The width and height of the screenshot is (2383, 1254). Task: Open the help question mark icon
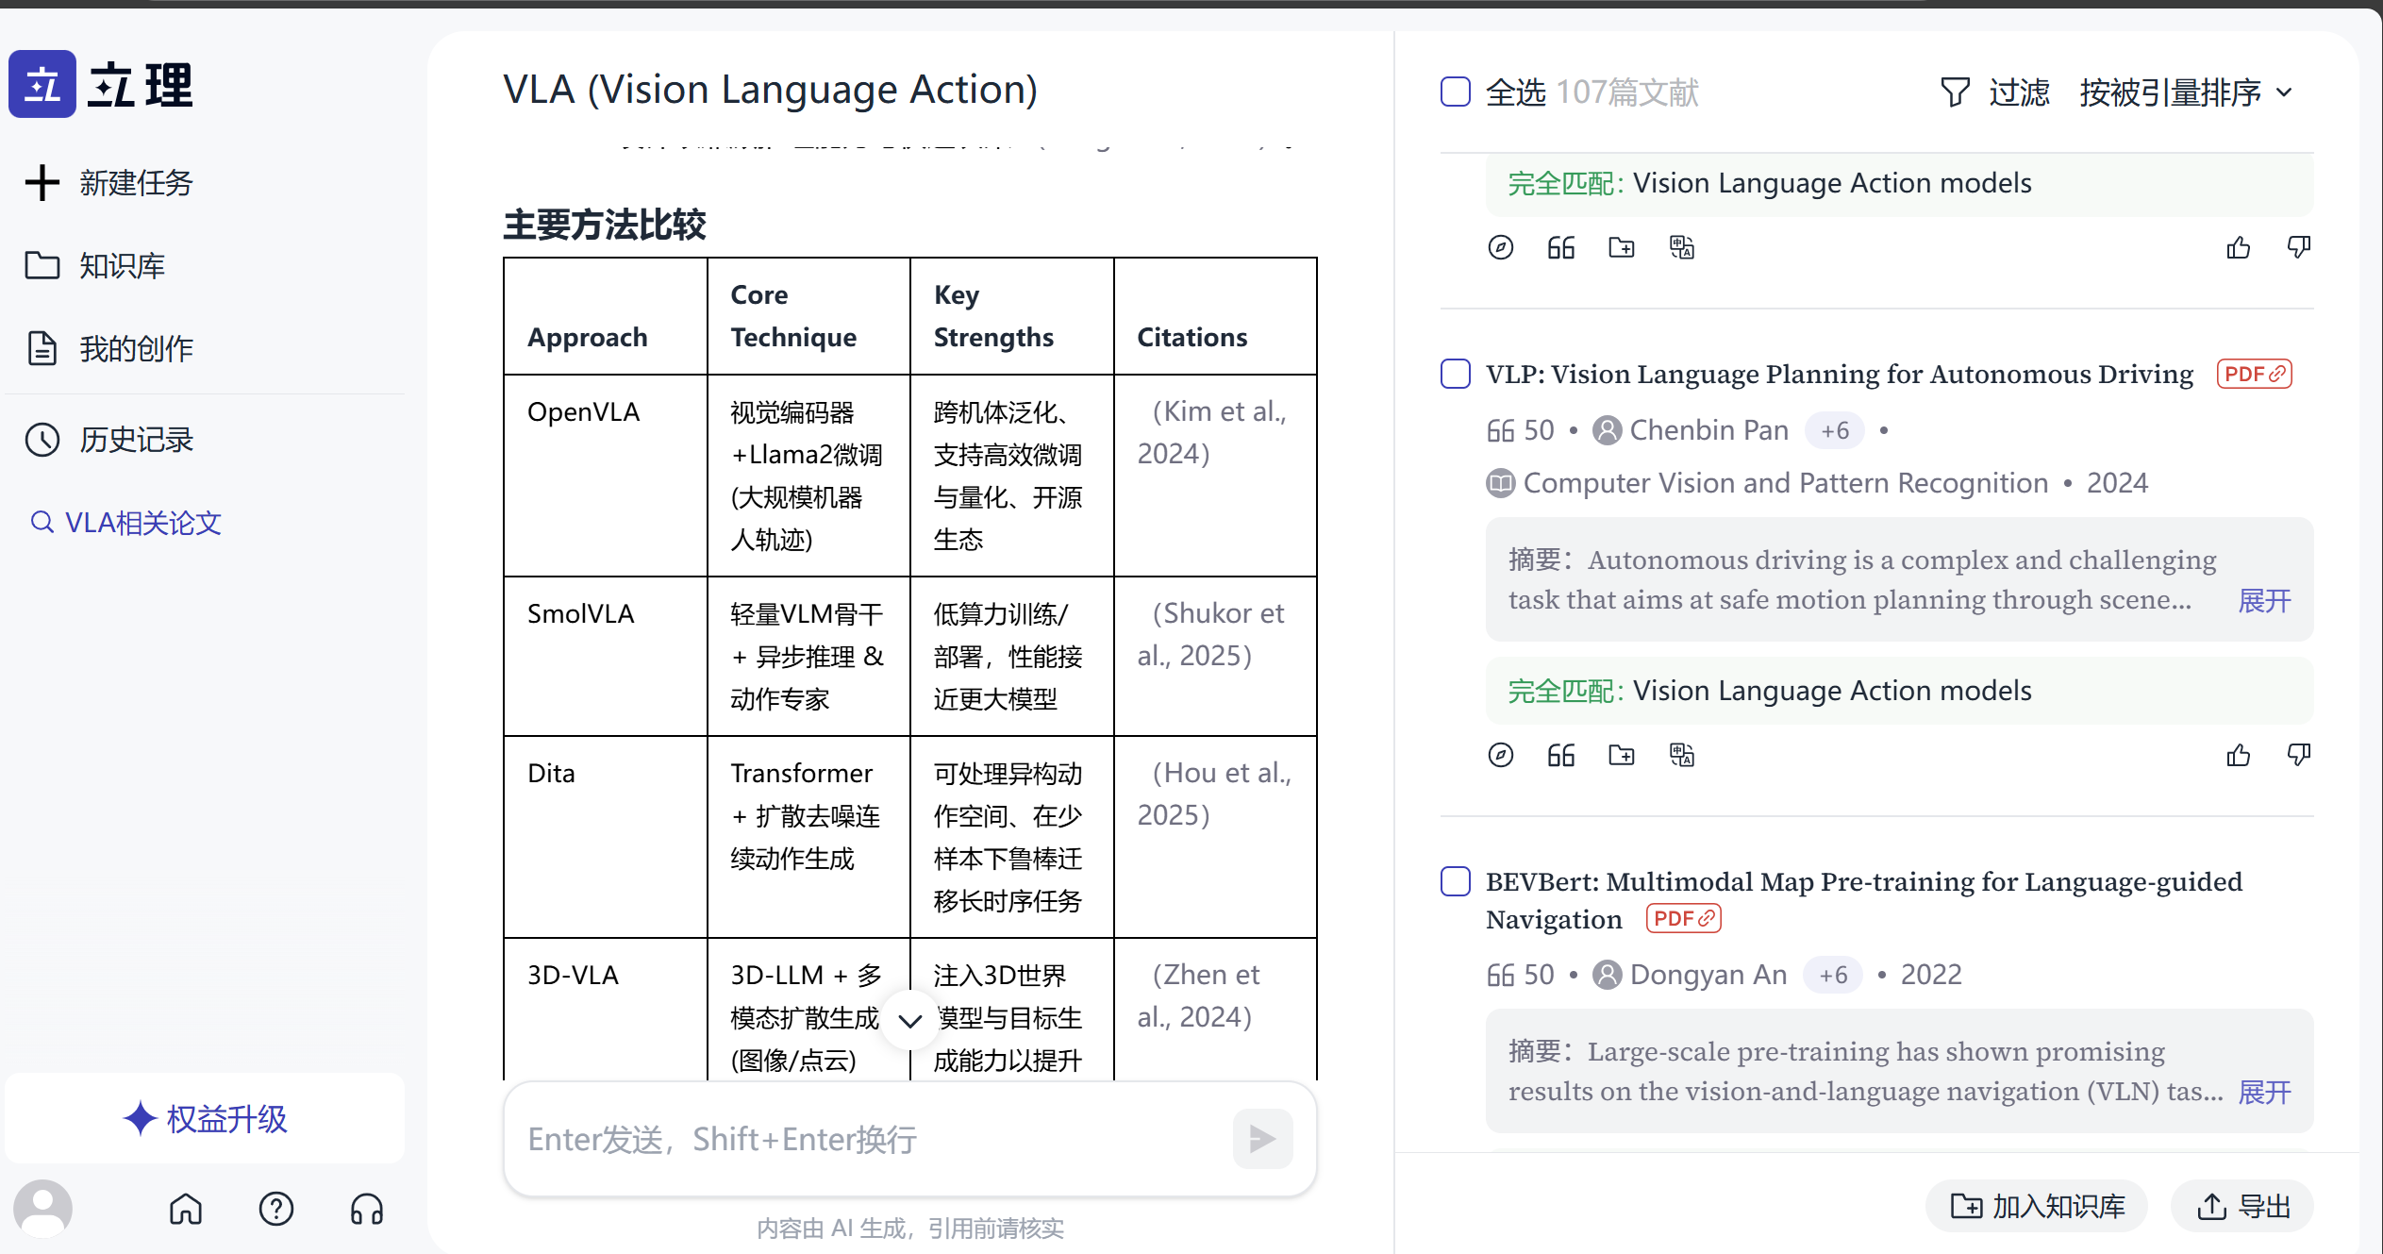point(276,1209)
